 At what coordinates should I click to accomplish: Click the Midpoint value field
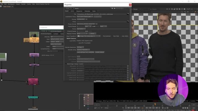80,71
